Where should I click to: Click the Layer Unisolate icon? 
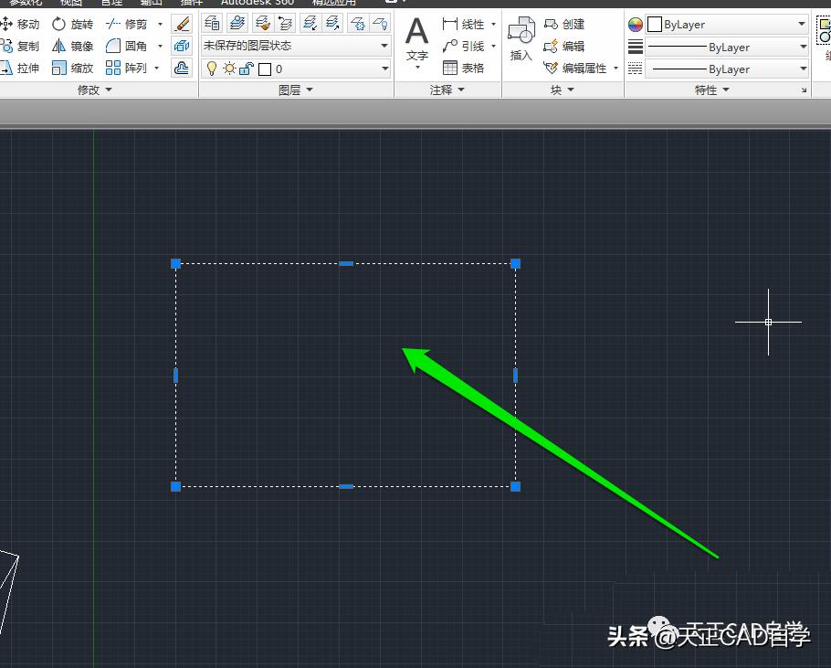coord(332,24)
